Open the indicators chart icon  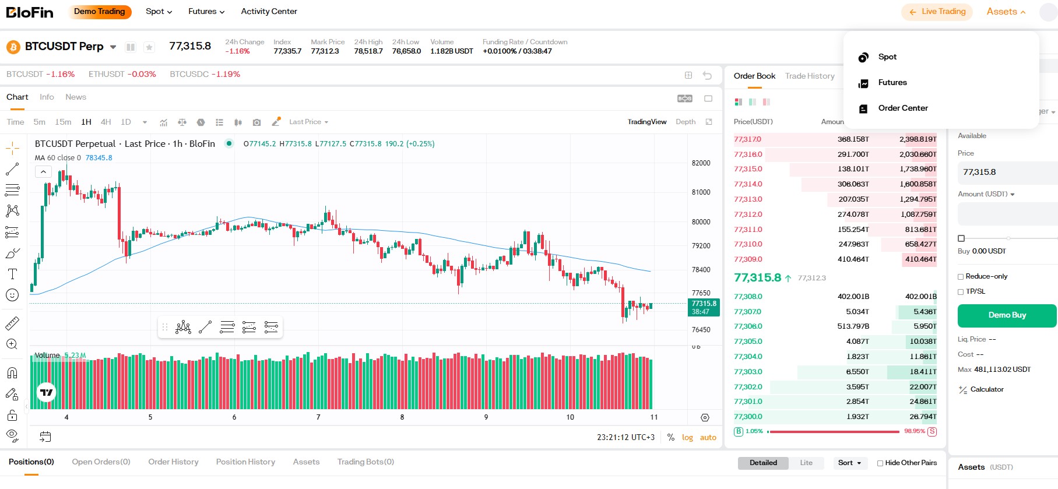pyautogui.click(x=164, y=122)
